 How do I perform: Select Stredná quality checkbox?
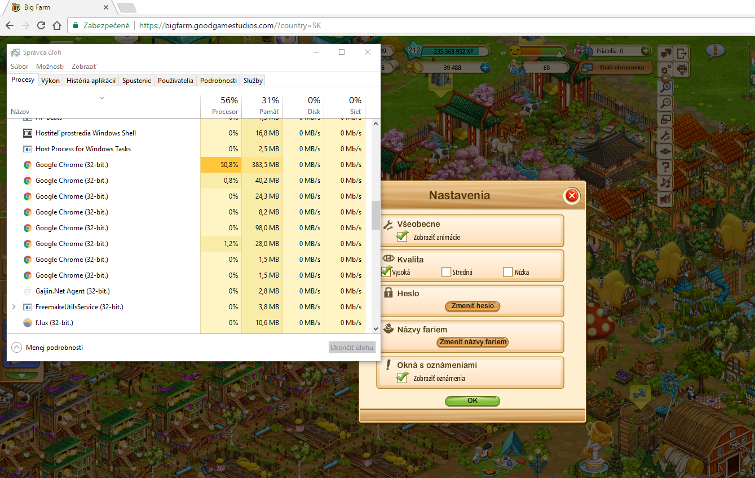click(x=447, y=272)
